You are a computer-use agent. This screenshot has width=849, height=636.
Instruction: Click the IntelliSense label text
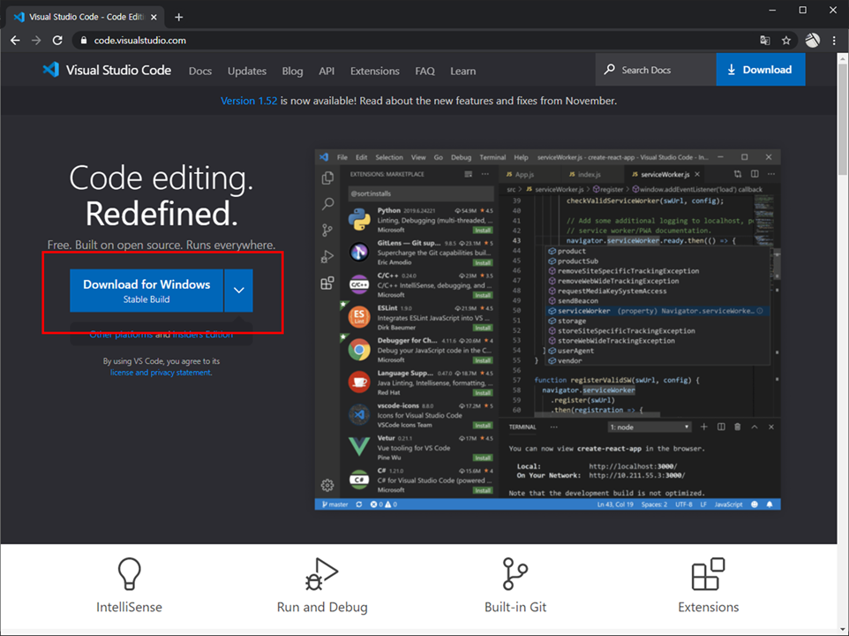(129, 607)
